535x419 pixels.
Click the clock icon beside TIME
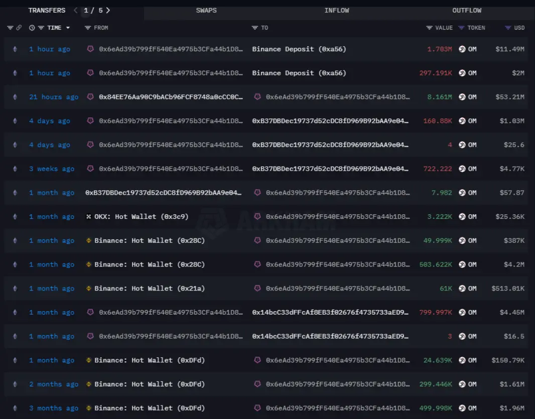point(32,28)
